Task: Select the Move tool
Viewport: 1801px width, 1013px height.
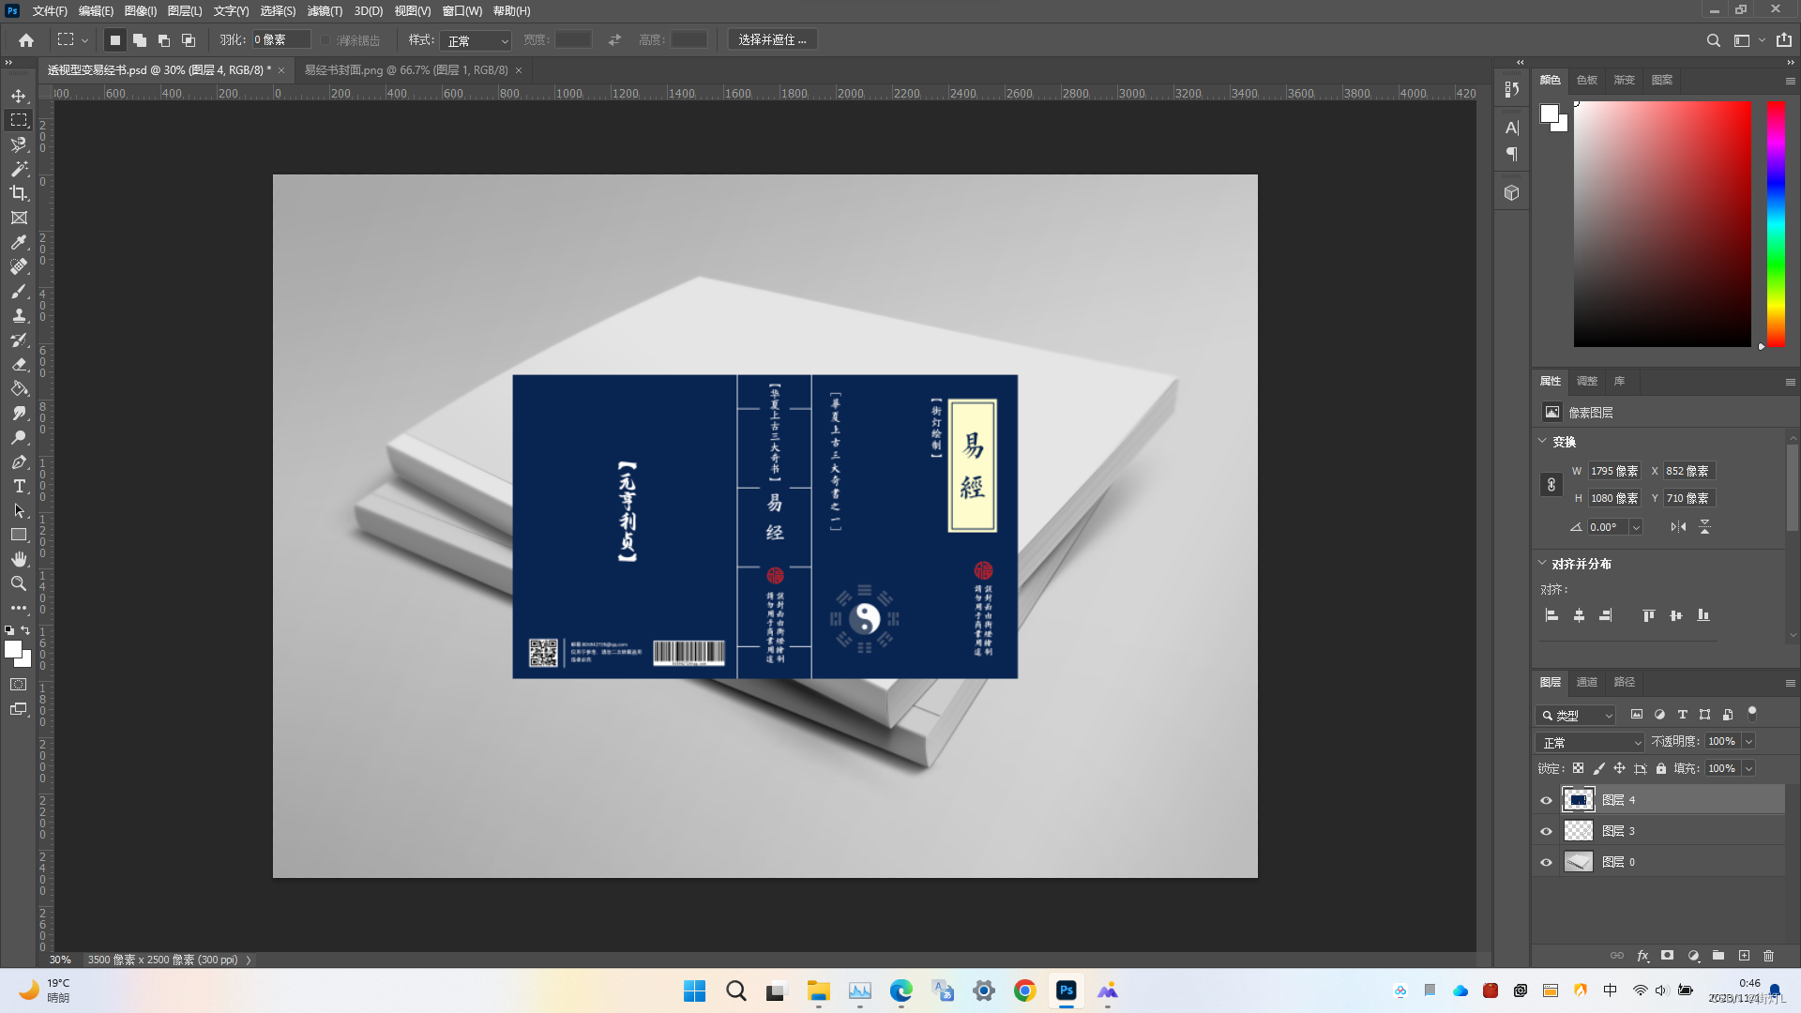Action: [x=19, y=96]
